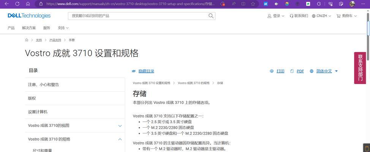
Task: Open the shopping tag with red badge
Action: [222, 4]
